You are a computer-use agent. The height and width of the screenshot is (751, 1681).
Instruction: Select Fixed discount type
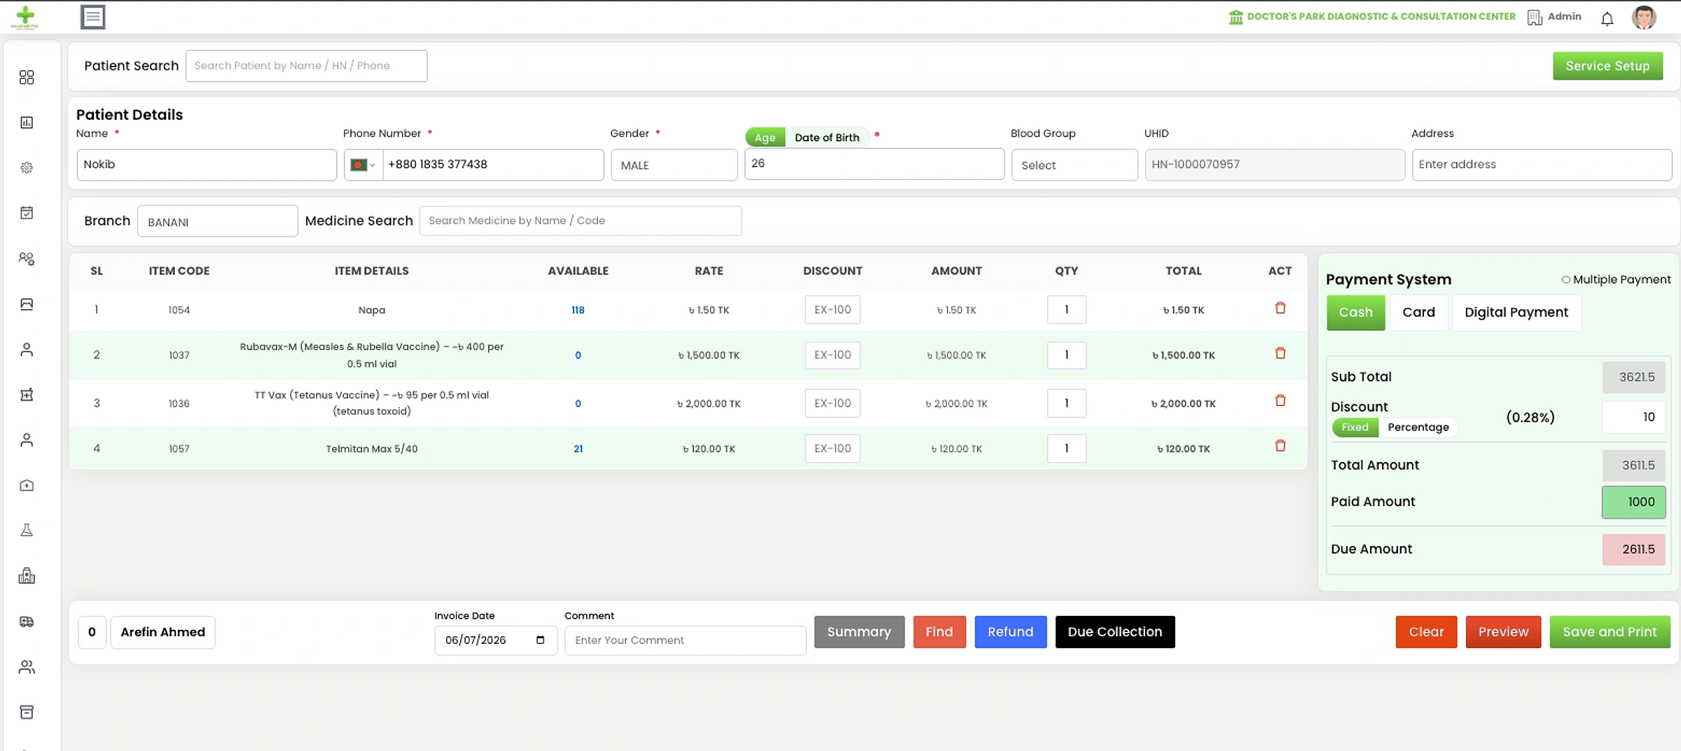(x=1355, y=427)
